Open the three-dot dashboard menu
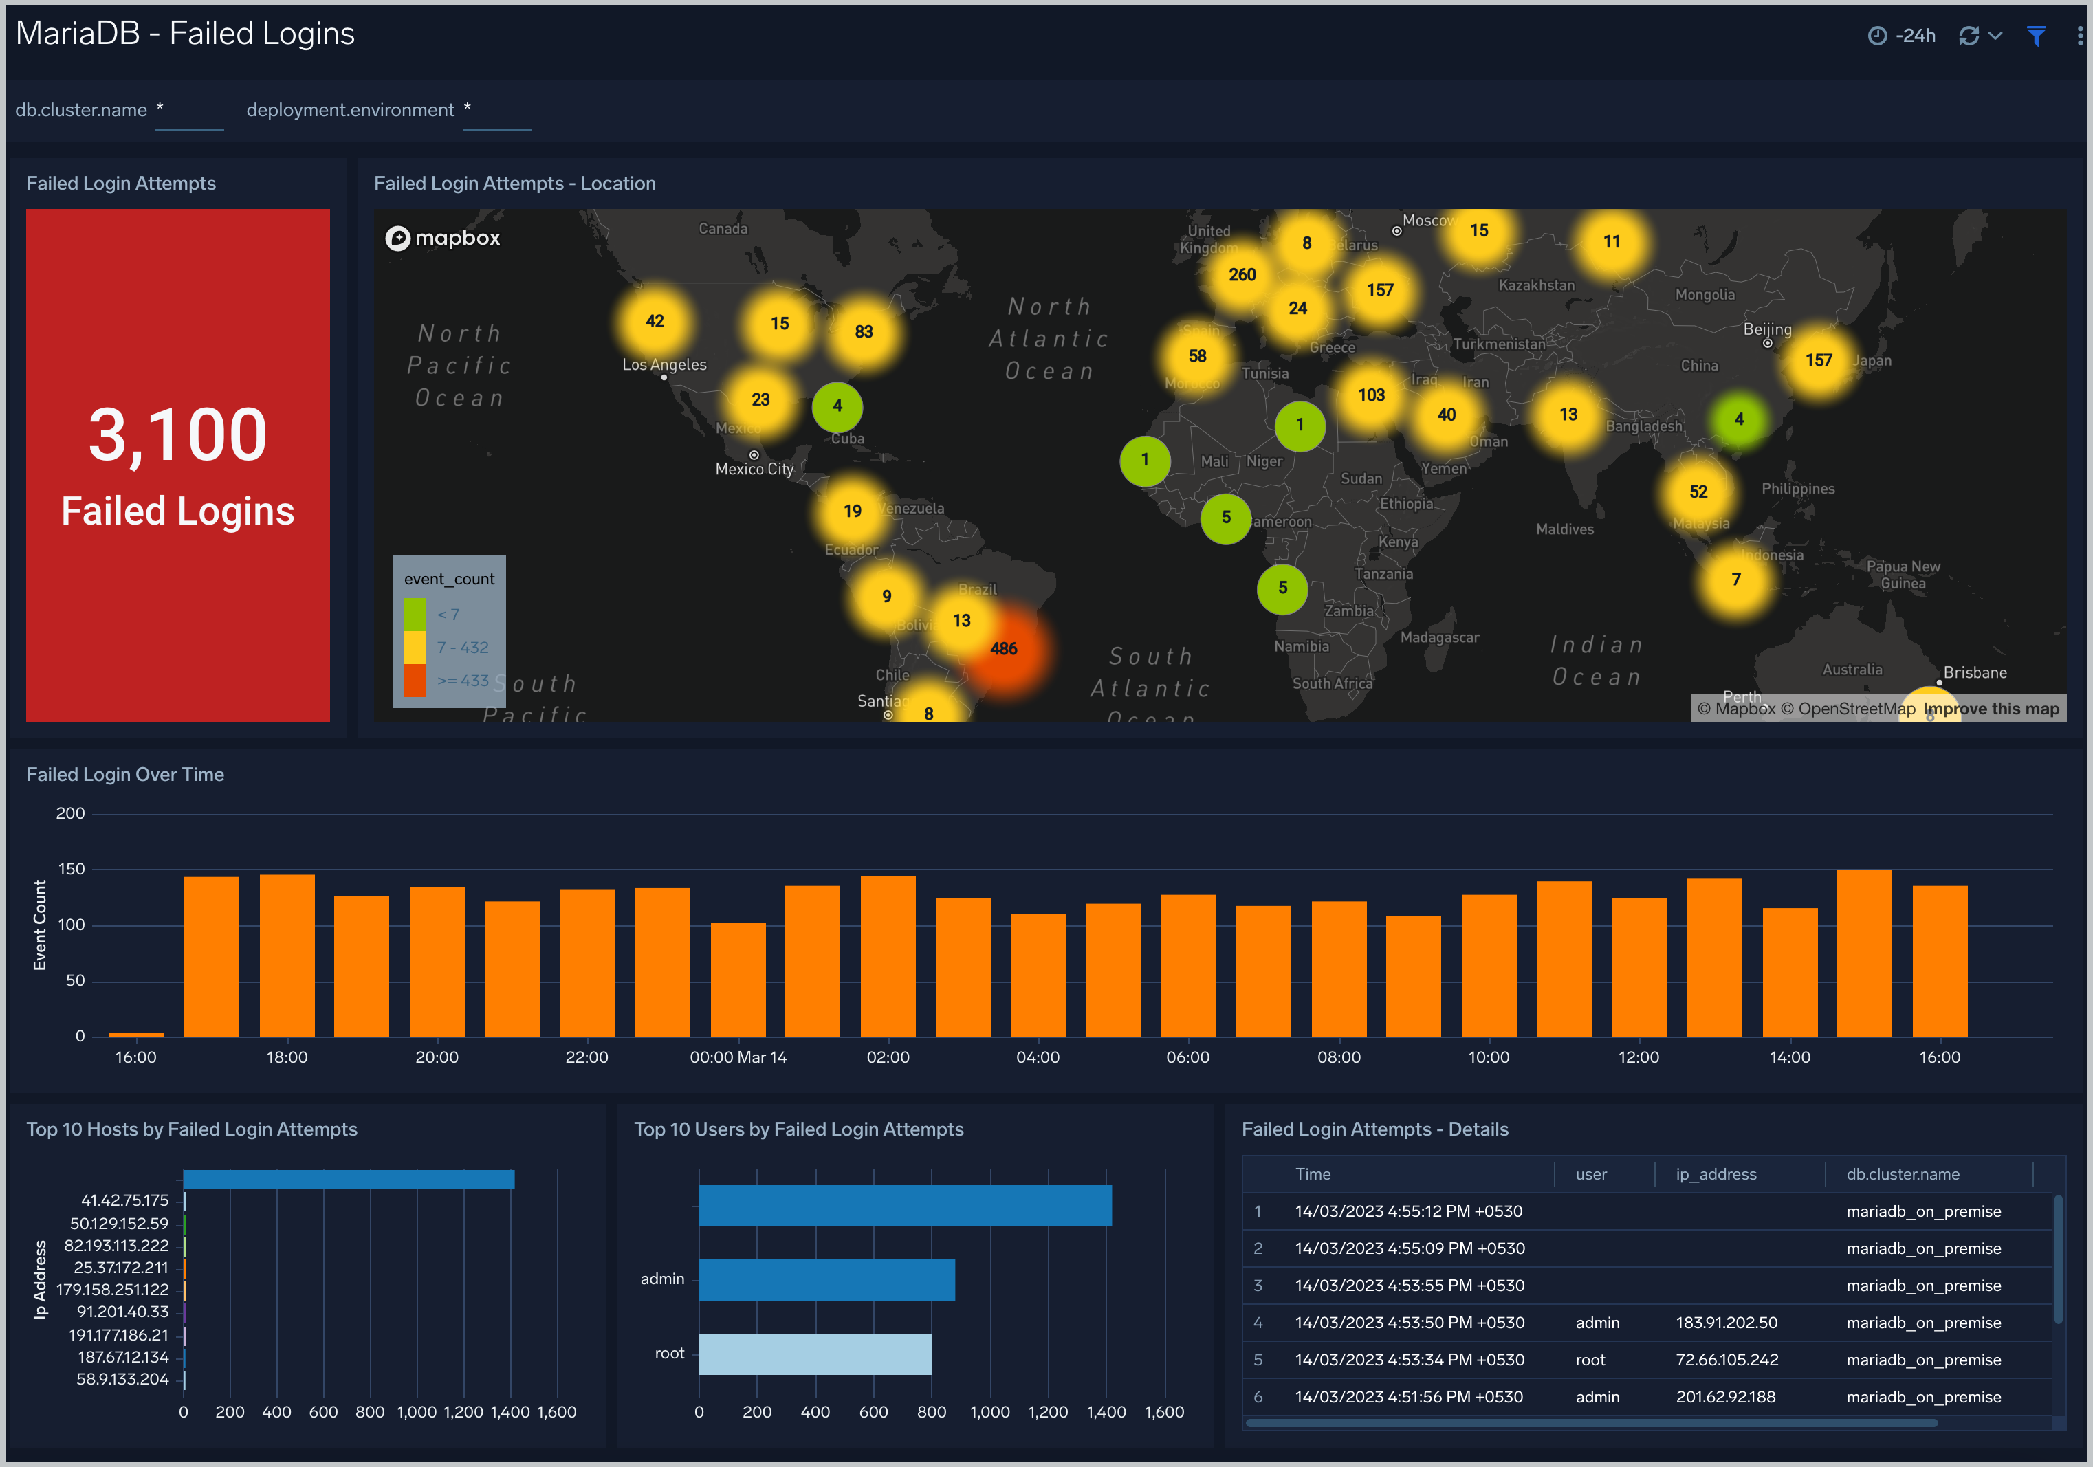This screenshot has width=2093, height=1467. [x=2079, y=36]
